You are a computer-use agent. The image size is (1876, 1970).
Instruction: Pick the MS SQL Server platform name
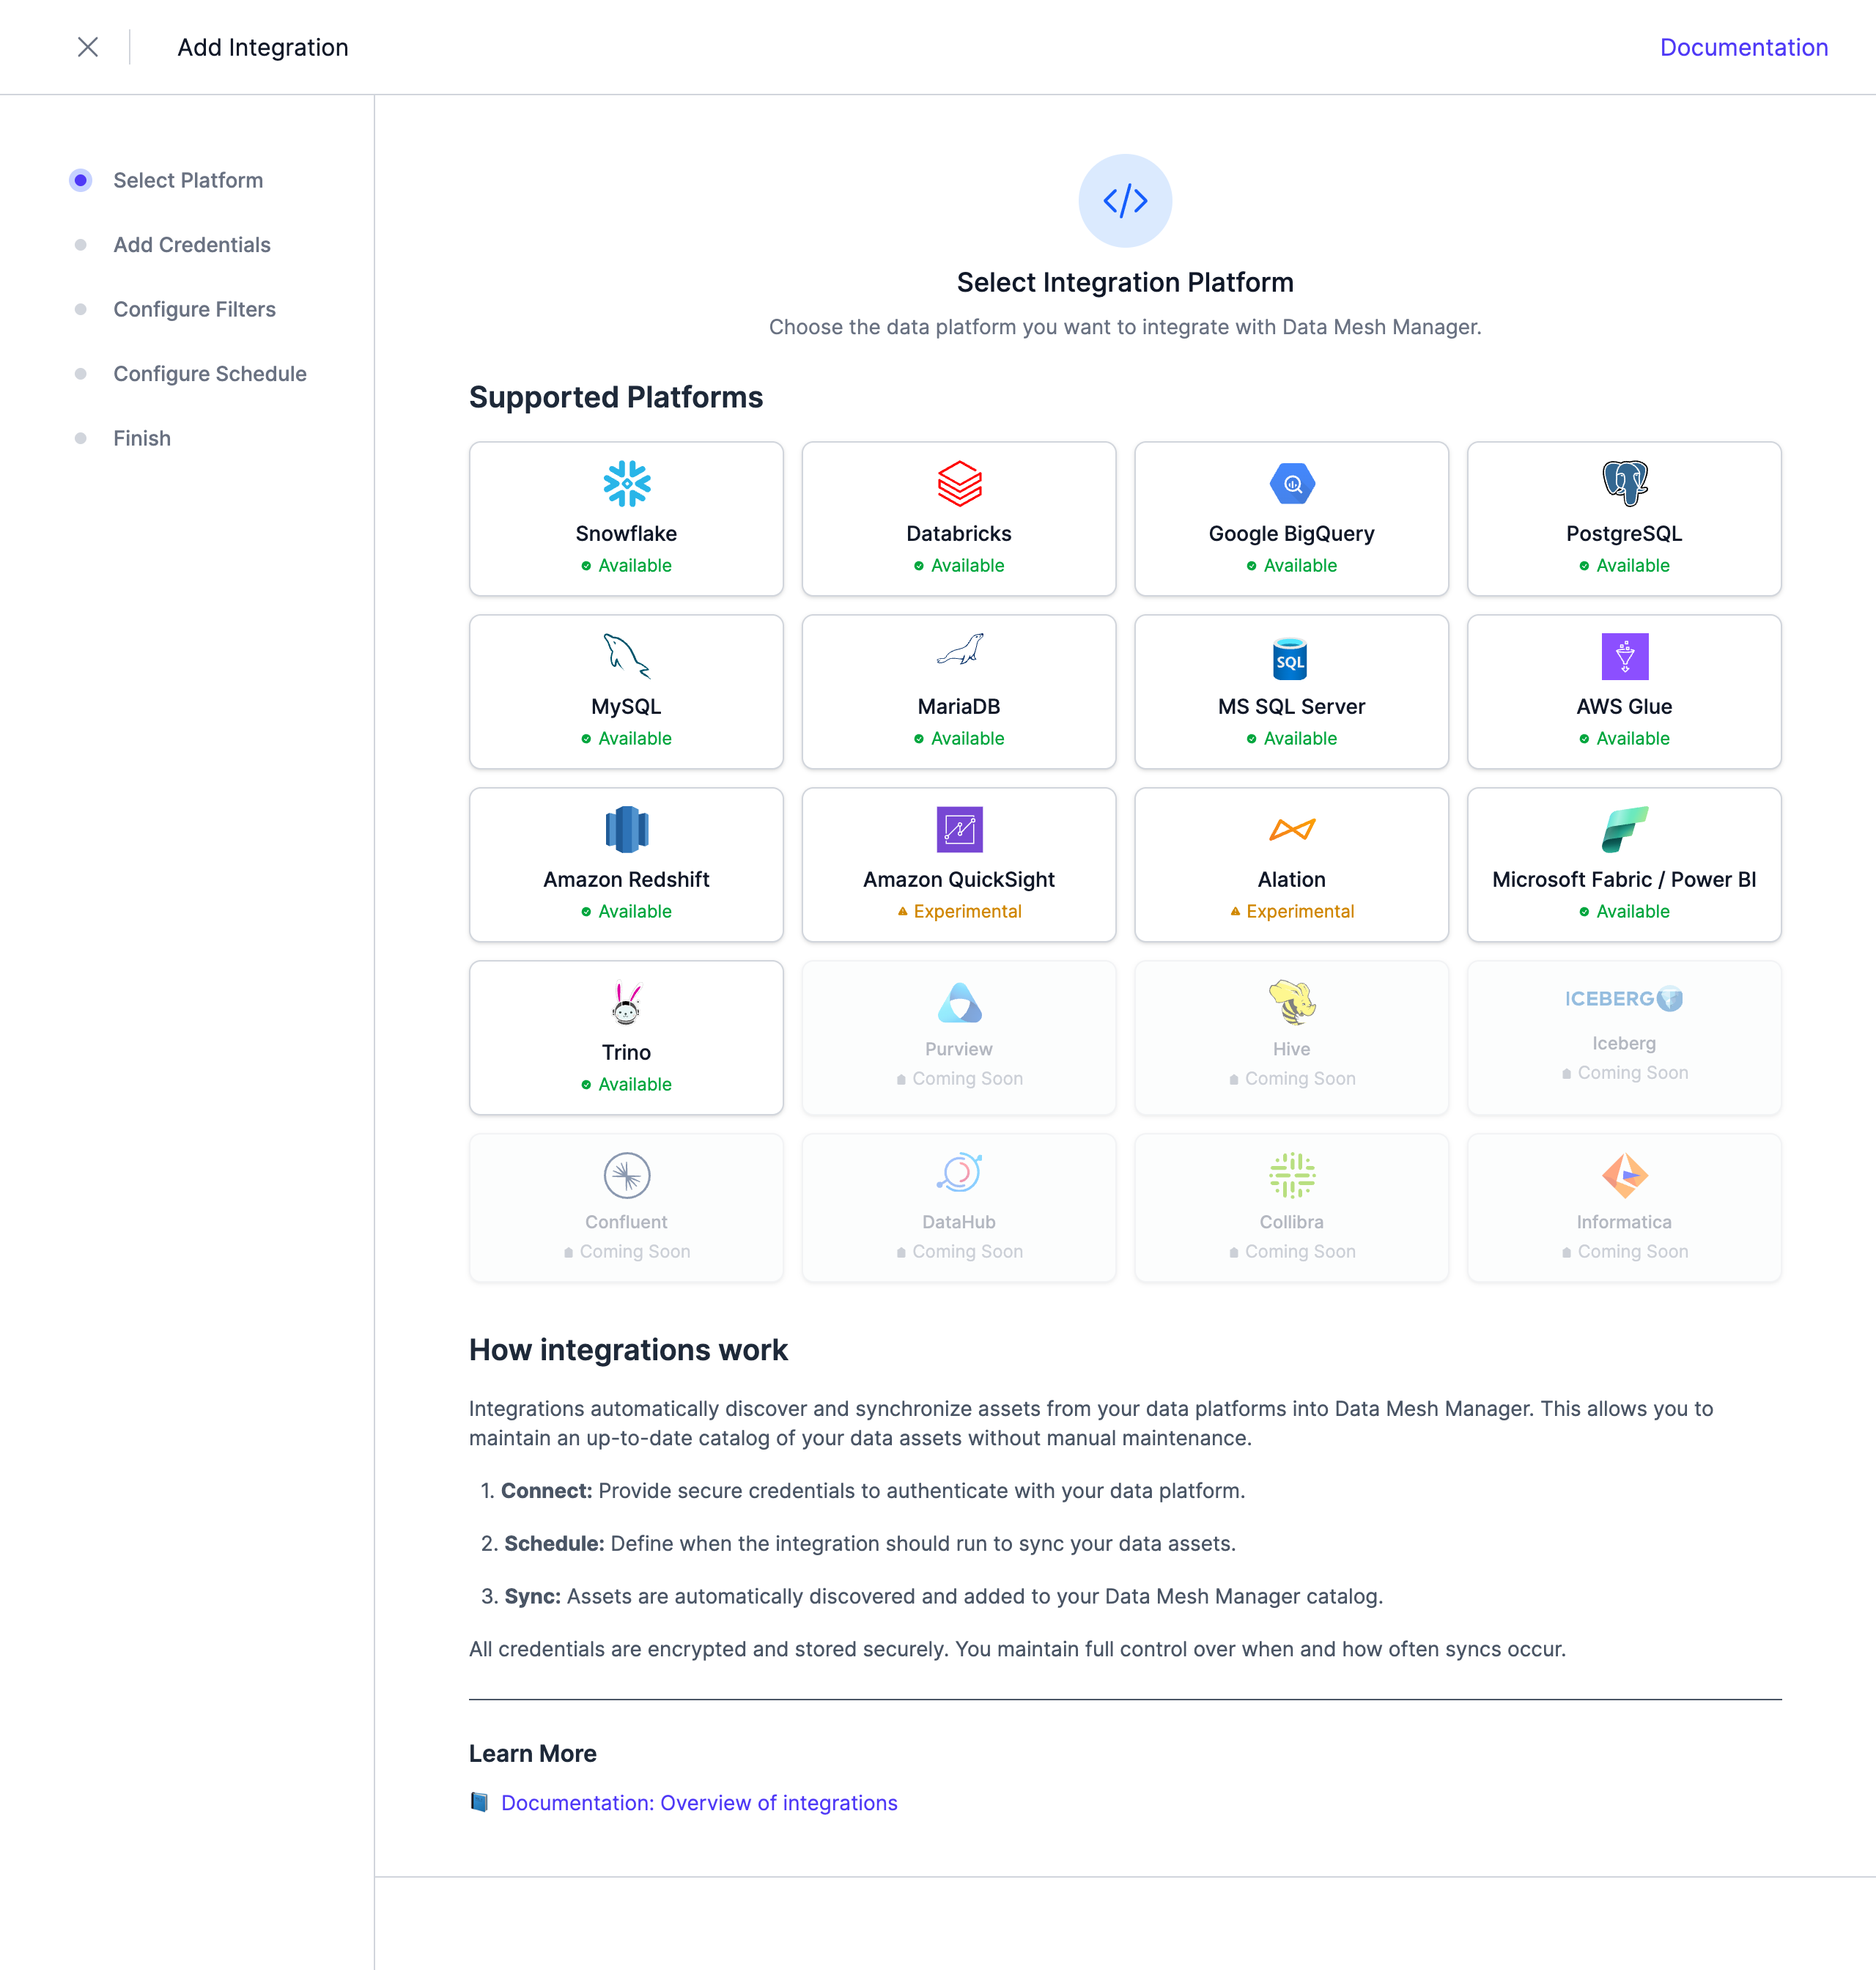pos(1292,706)
